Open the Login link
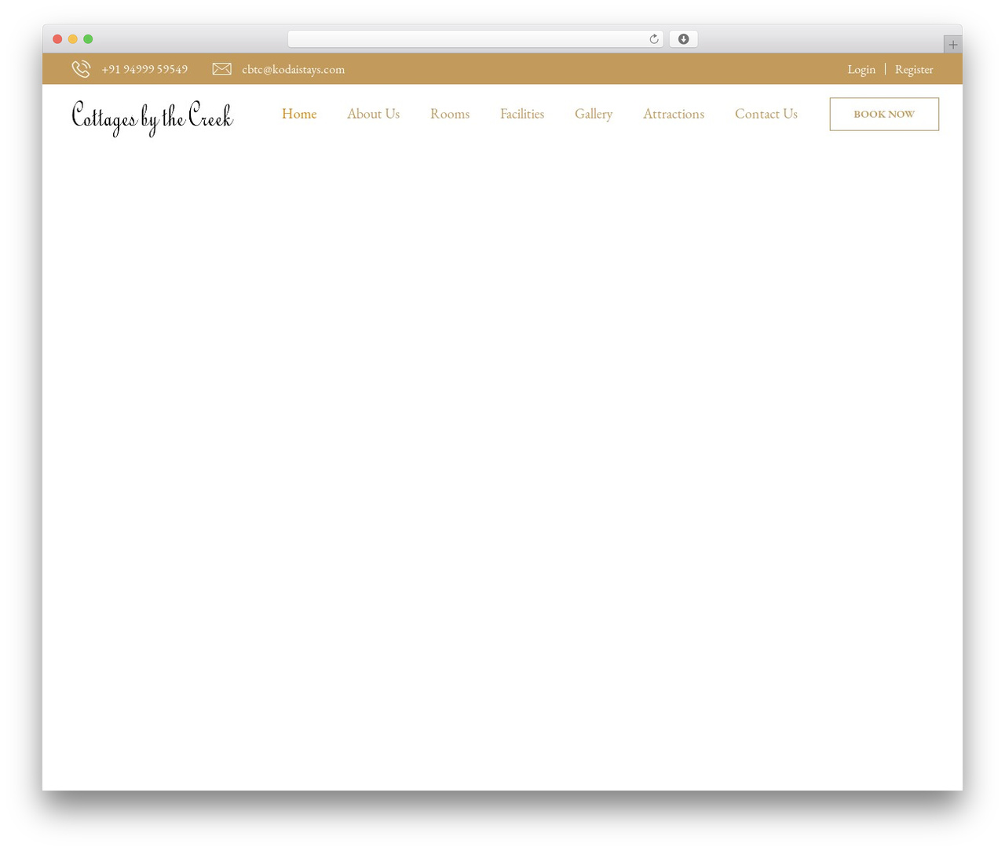The width and height of the screenshot is (1005, 851). coord(861,69)
